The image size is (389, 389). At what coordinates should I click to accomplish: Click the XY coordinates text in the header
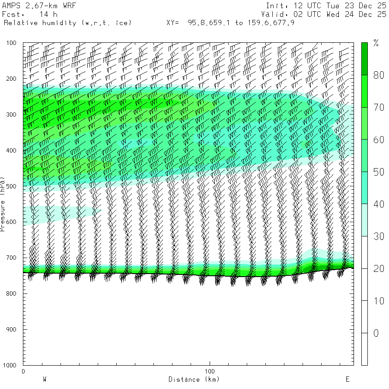[230, 22]
